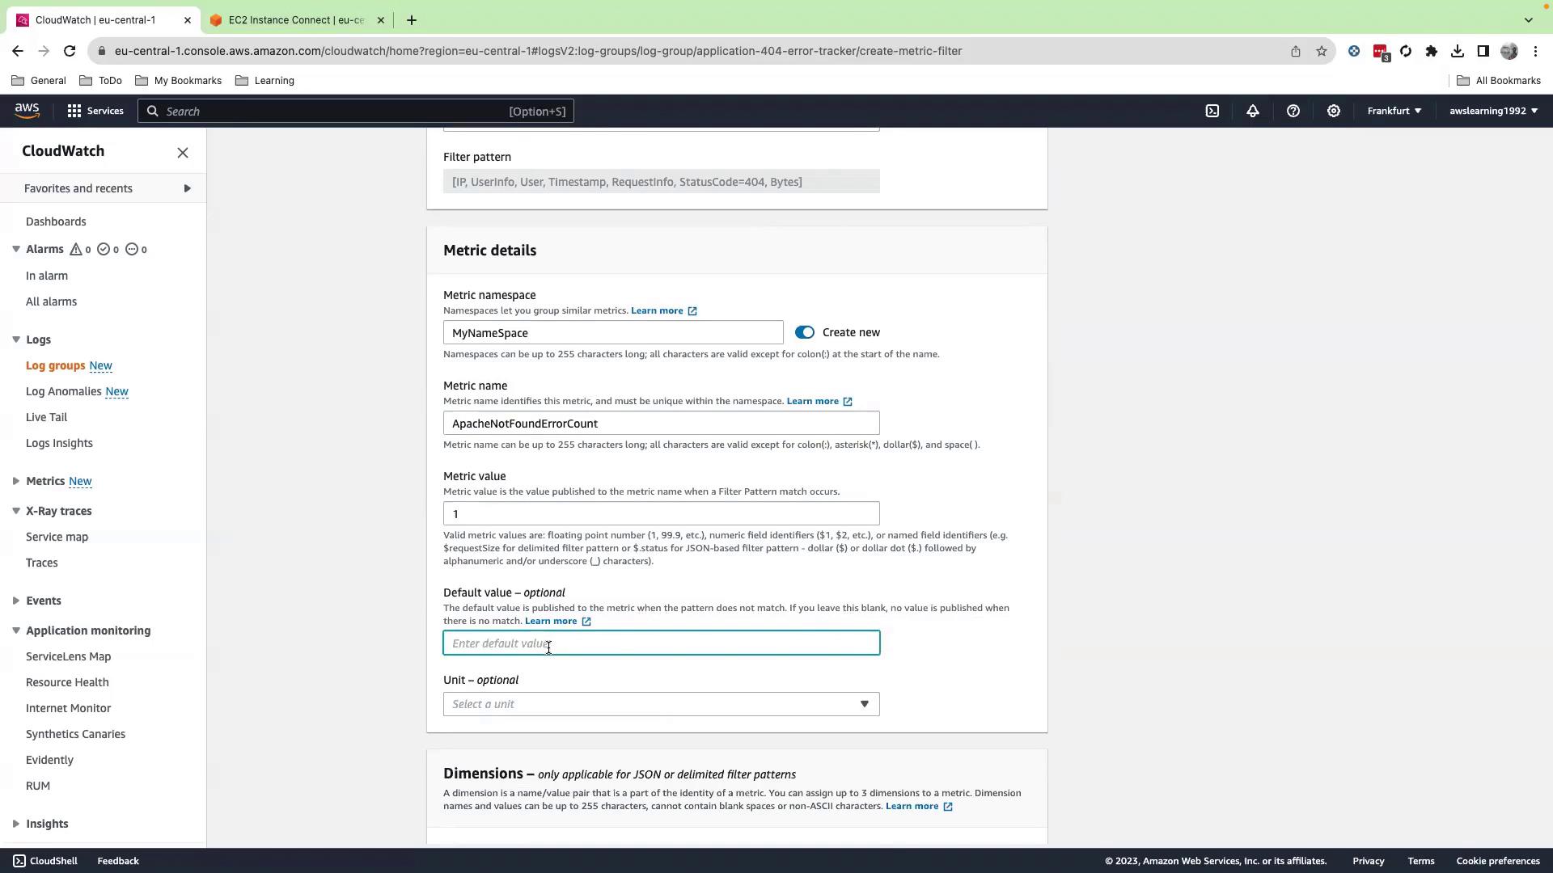The height and width of the screenshot is (873, 1553).
Task: Click Learn more link for Metric namespace
Action: tap(663, 310)
